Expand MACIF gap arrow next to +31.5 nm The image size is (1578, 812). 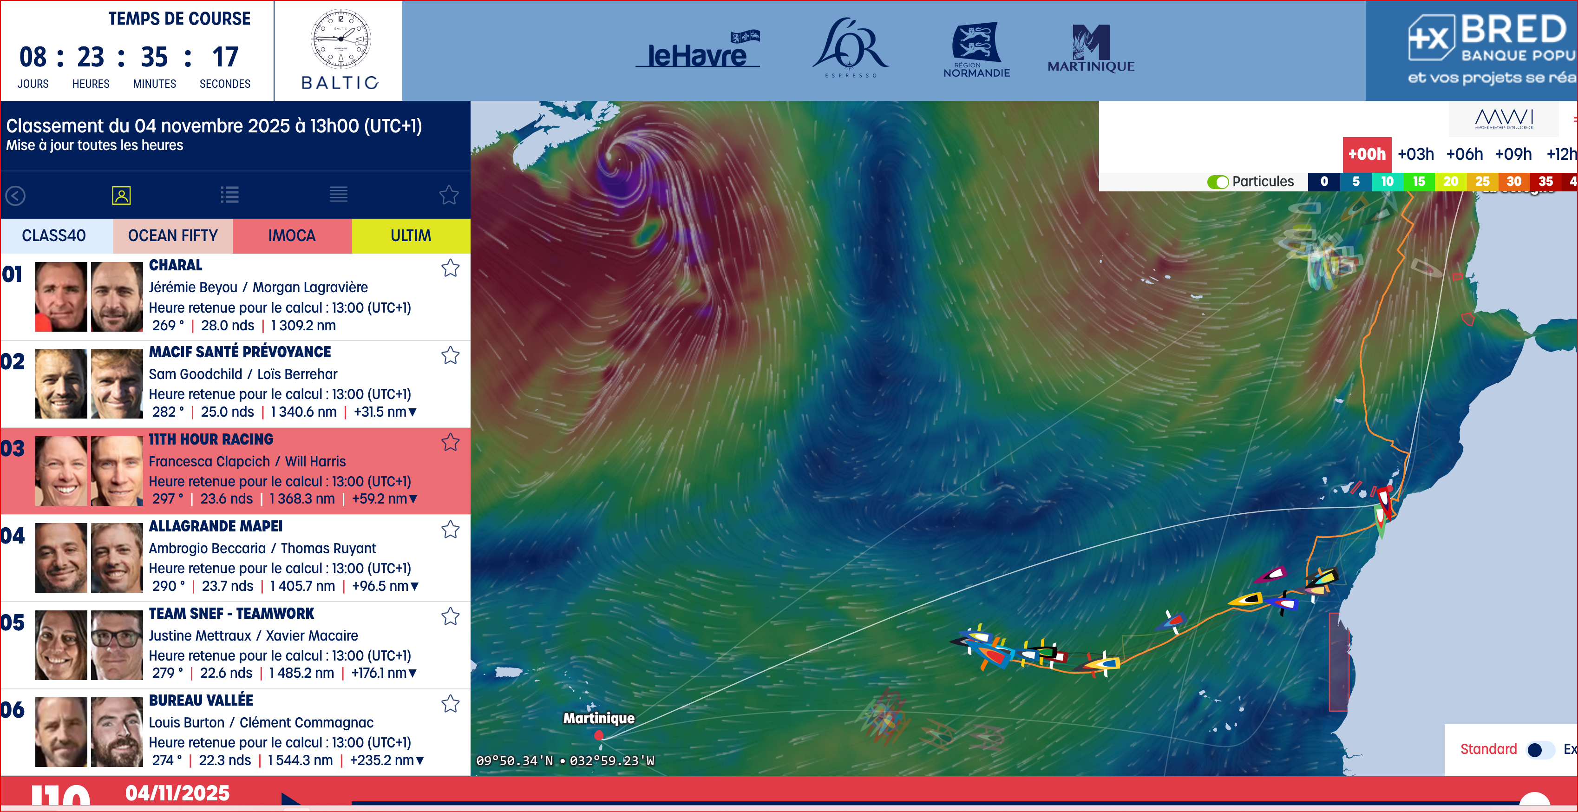pos(413,412)
